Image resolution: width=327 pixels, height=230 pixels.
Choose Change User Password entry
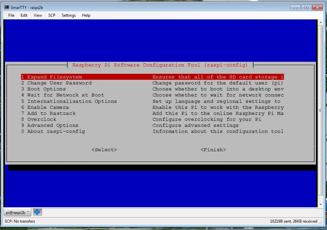click(56, 83)
